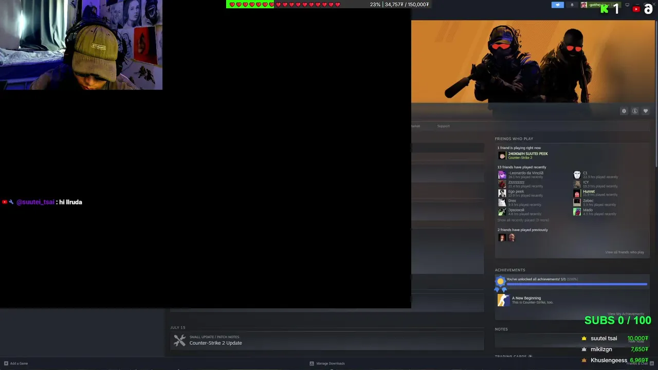Toggle the favorite heart icon
The height and width of the screenshot is (370, 658).
point(646,111)
